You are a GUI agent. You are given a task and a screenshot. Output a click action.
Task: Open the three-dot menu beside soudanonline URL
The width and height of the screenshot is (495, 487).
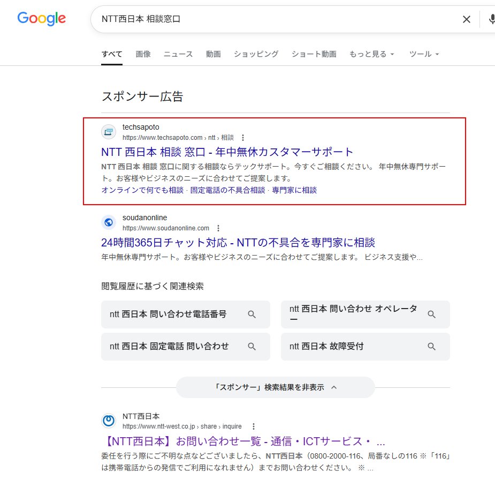tap(218, 228)
